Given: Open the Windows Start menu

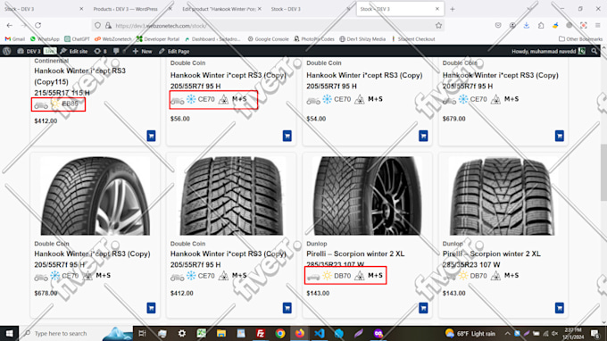Looking at the screenshot, I should [x=9, y=333].
